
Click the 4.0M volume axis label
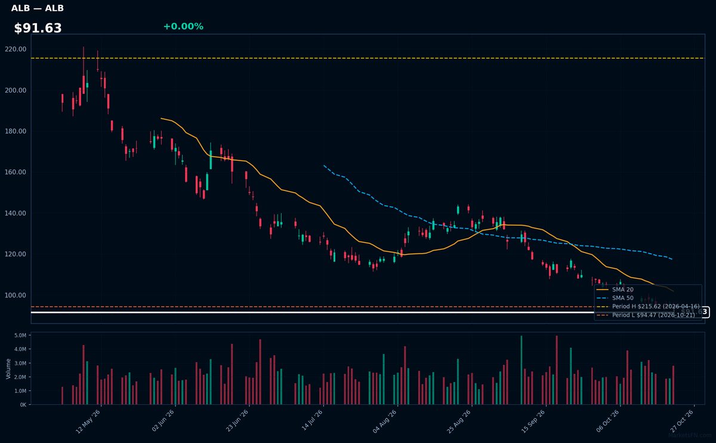(20, 349)
